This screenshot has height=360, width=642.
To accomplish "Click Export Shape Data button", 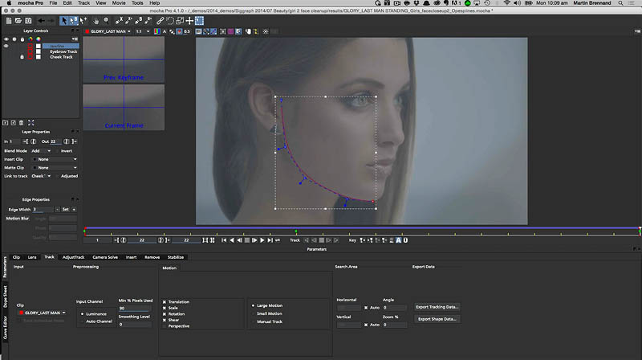I will (x=437, y=319).
